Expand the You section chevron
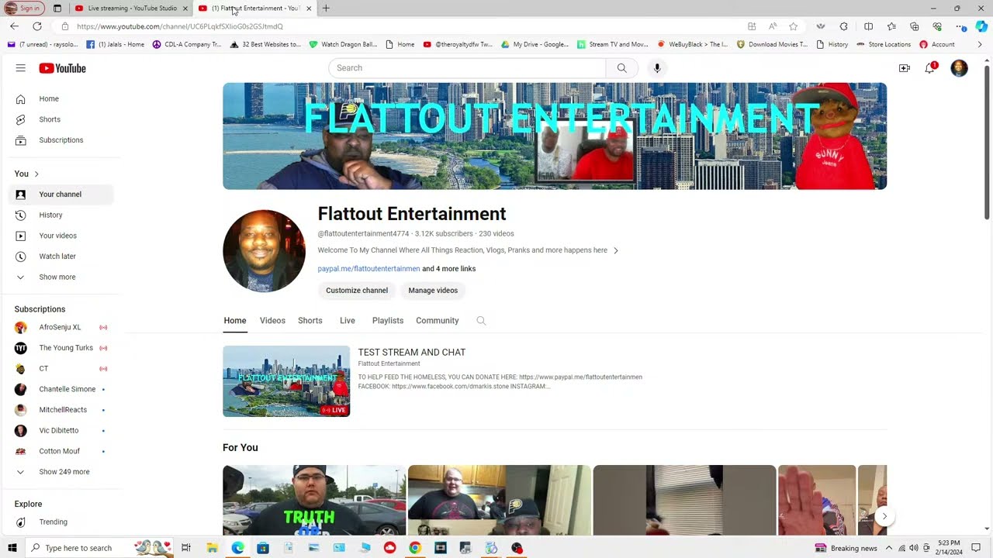993x558 pixels. (36, 174)
